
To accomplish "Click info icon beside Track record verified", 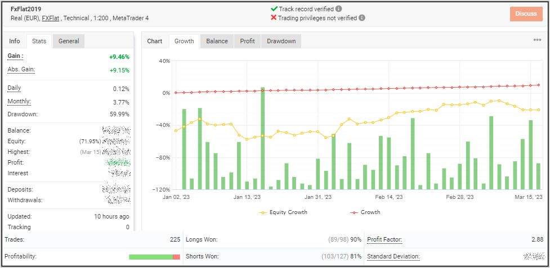I will pyautogui.click(x=338, y=9).
